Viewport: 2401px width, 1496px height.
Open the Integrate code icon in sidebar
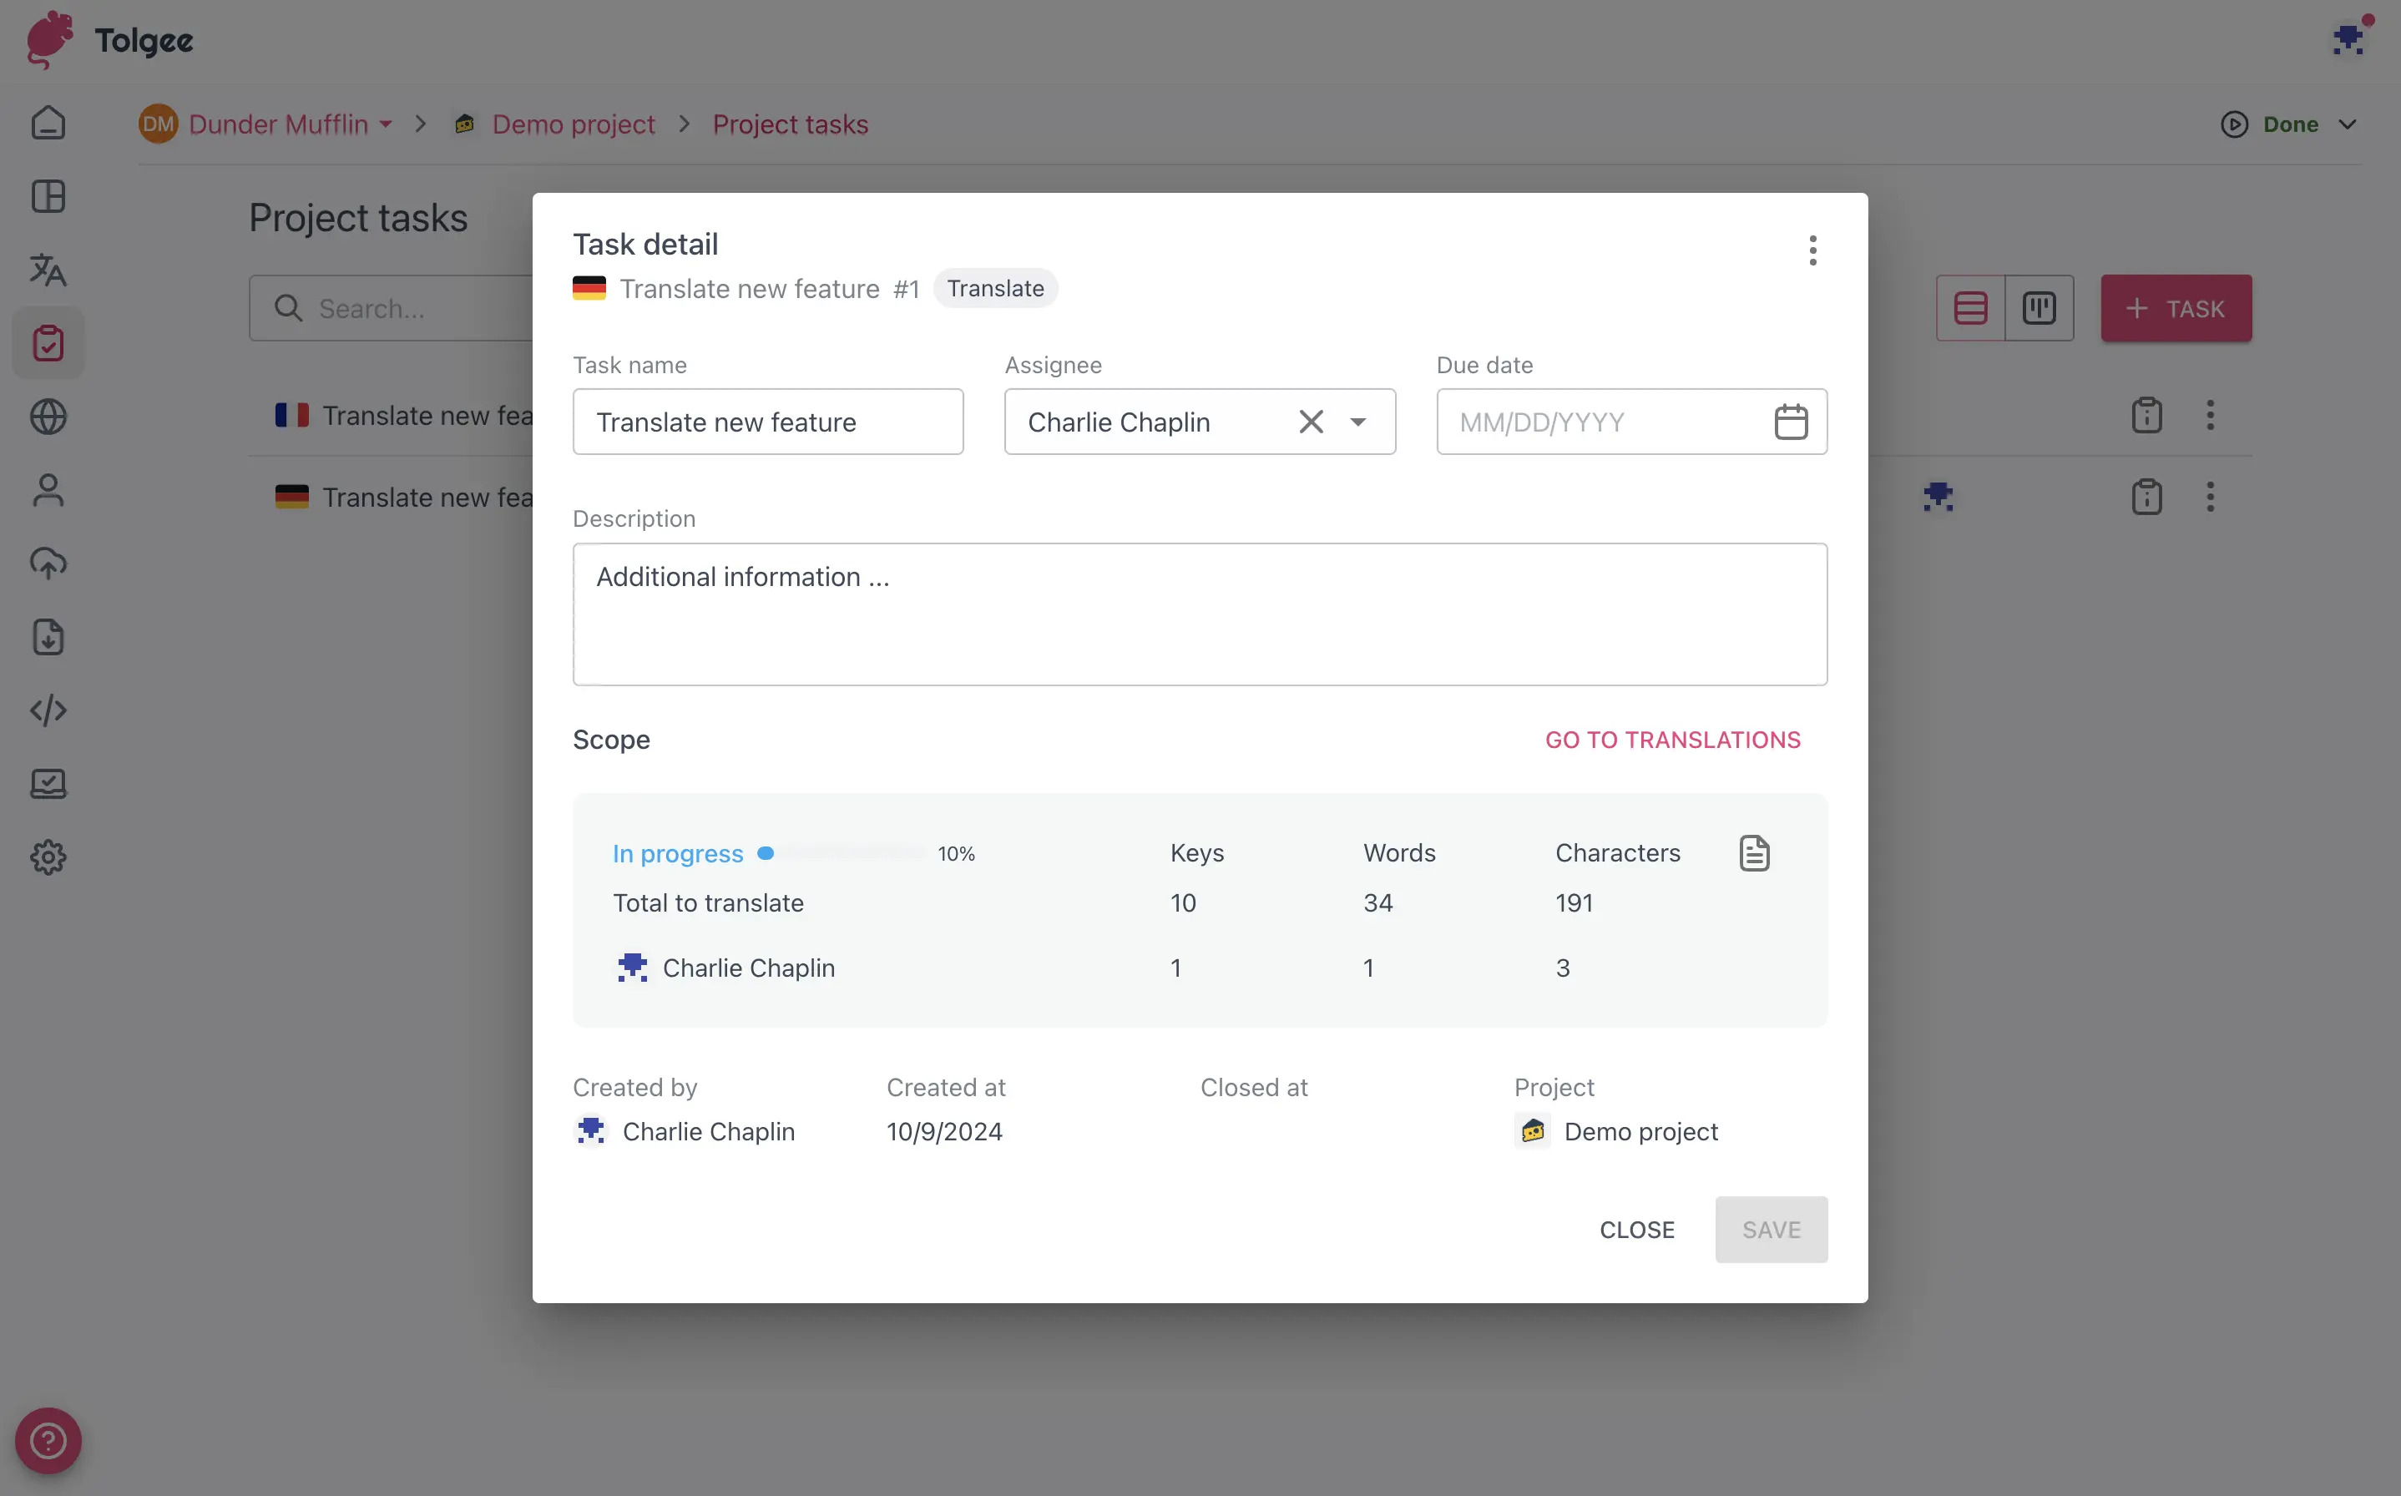coord(48,710)
